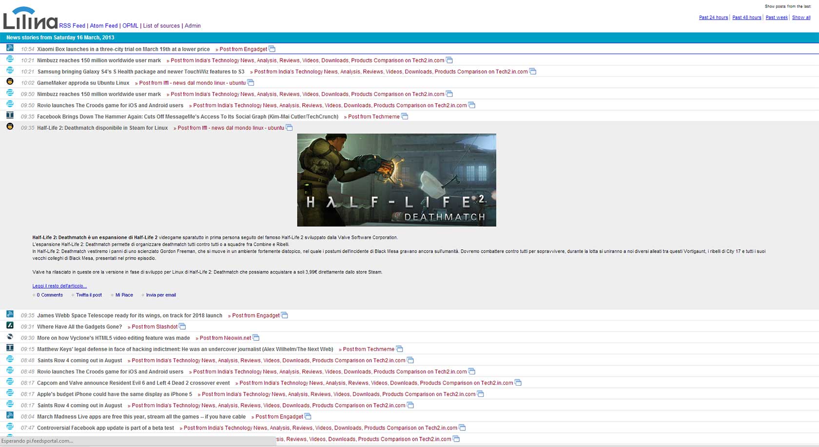
Task: Open the 0 Comments link
Action: [50, 295]
